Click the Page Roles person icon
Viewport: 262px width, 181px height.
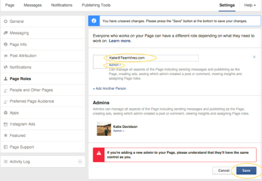[6, 79]
